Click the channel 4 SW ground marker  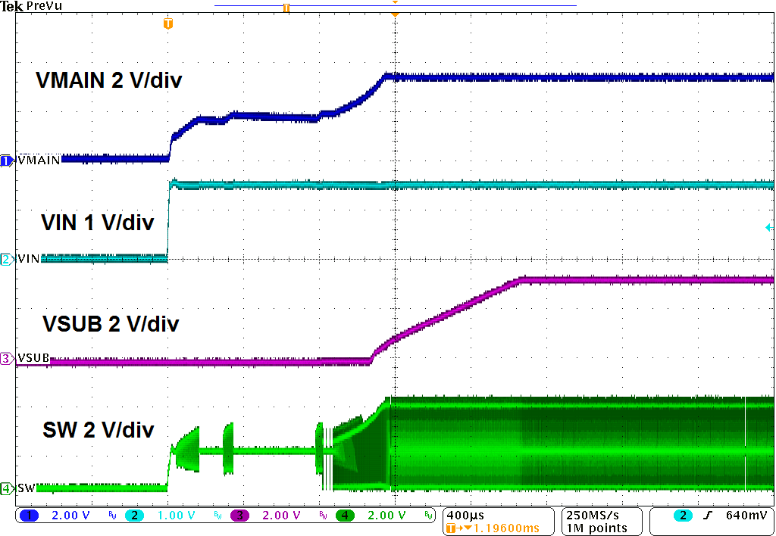click(x=7, y=488)
